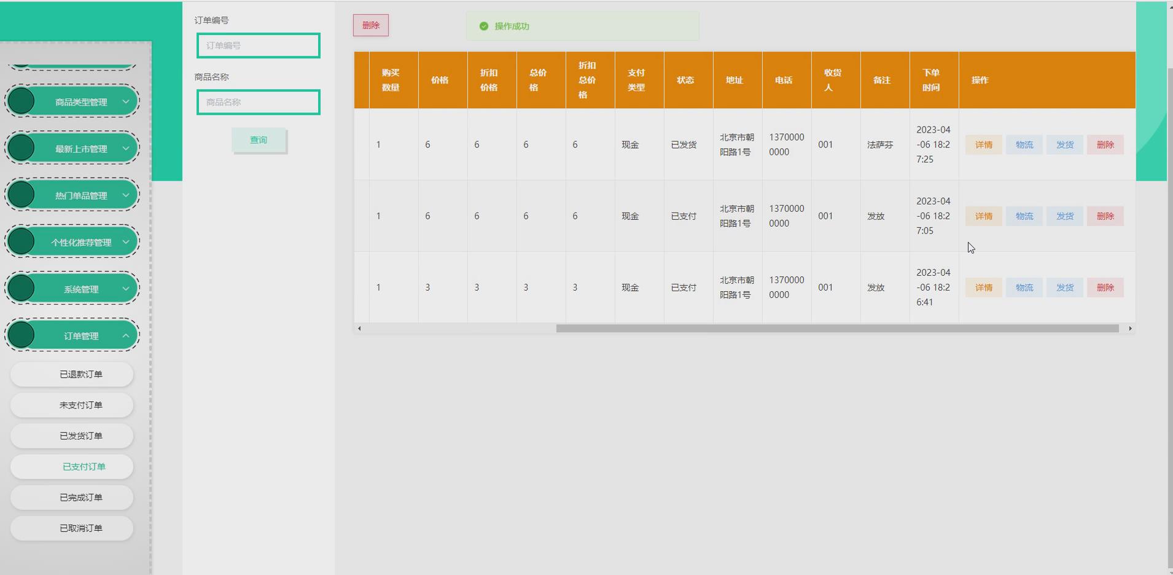This screenshot has height=575, width=1173.
Task: Delete the 18:26:41 order row
Action: coord(1105,287)
